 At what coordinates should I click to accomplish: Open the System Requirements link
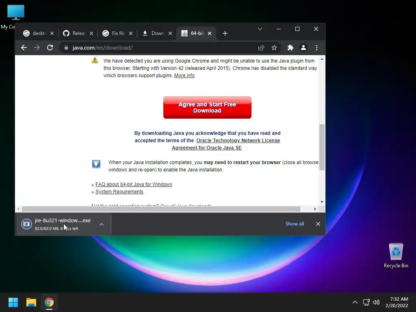point(119,192)
